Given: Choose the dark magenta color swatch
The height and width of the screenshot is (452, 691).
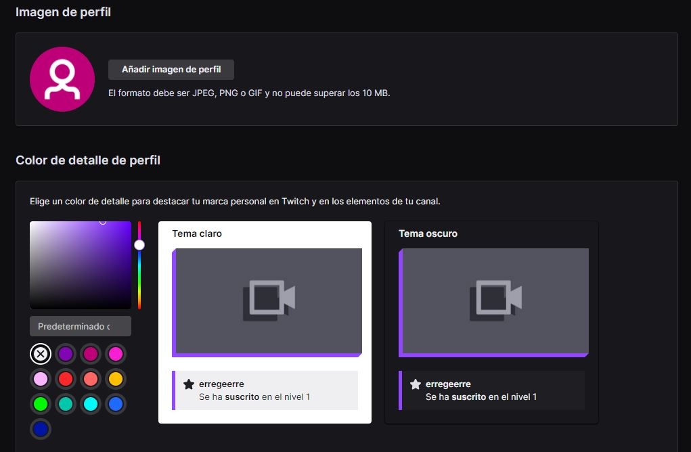Looking at the screenshot, I should click(x=91, y=353).
